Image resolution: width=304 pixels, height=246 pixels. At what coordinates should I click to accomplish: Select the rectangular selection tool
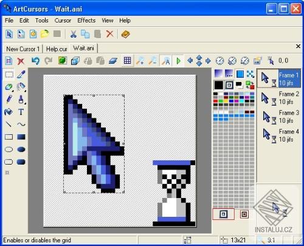[9, 74]
